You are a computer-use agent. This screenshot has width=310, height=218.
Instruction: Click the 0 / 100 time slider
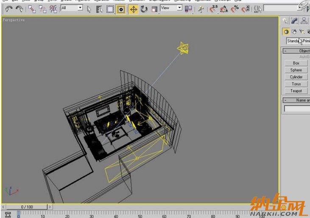pos(26,207)
